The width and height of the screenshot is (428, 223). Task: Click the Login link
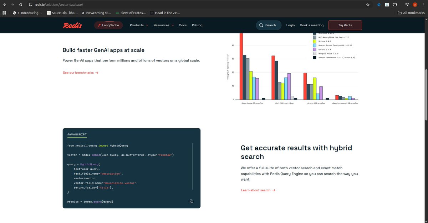(x=290, y=25)
